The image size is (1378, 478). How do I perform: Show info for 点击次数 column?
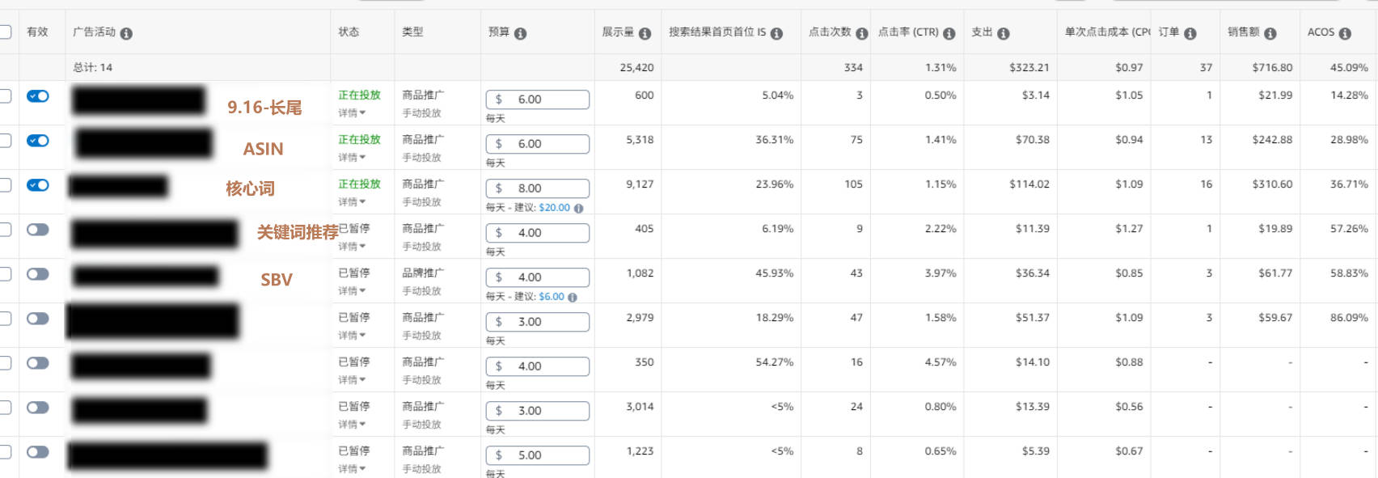click(862, 33)
